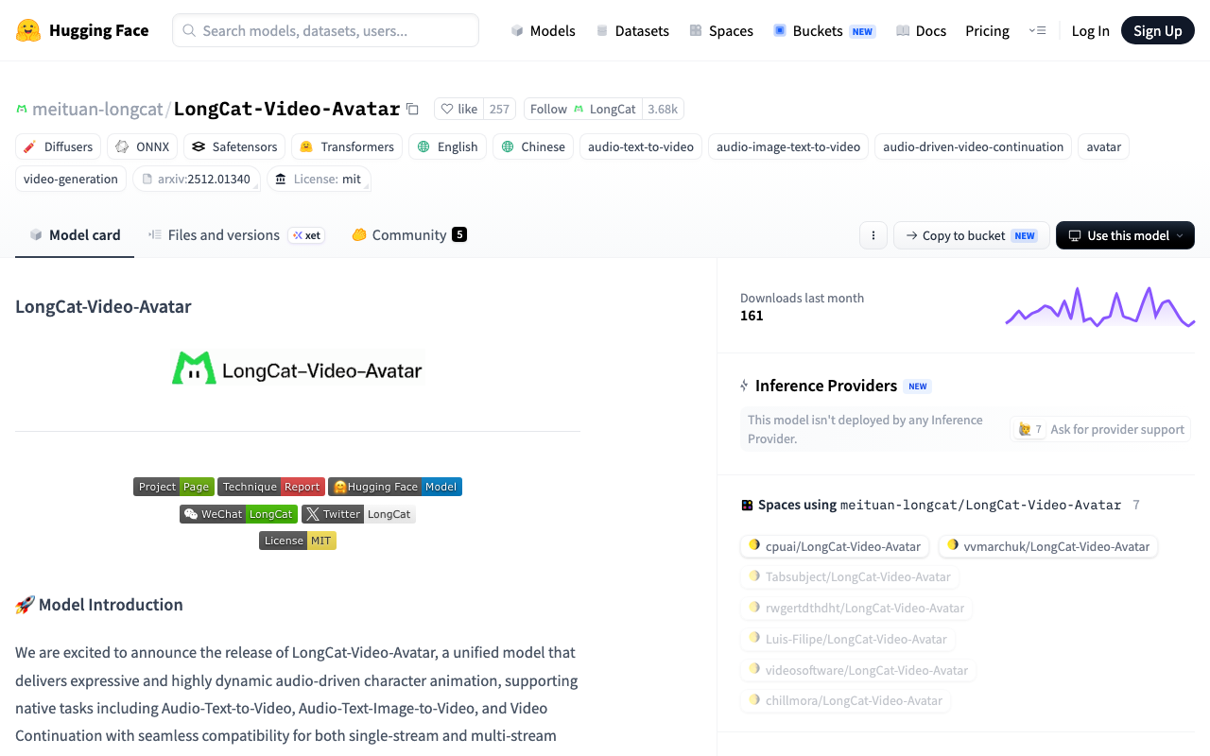Screen dimensions: 1210x756
Task: Click the Model Introduction heading
Action: coord(99,605)
